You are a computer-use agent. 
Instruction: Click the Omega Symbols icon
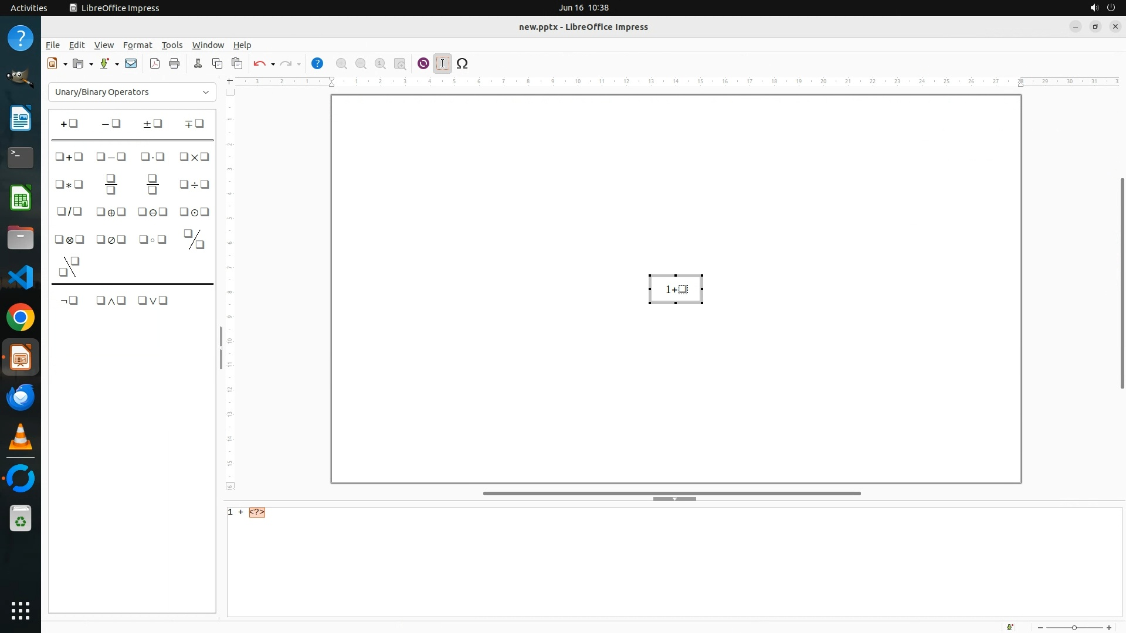(462, 63)
